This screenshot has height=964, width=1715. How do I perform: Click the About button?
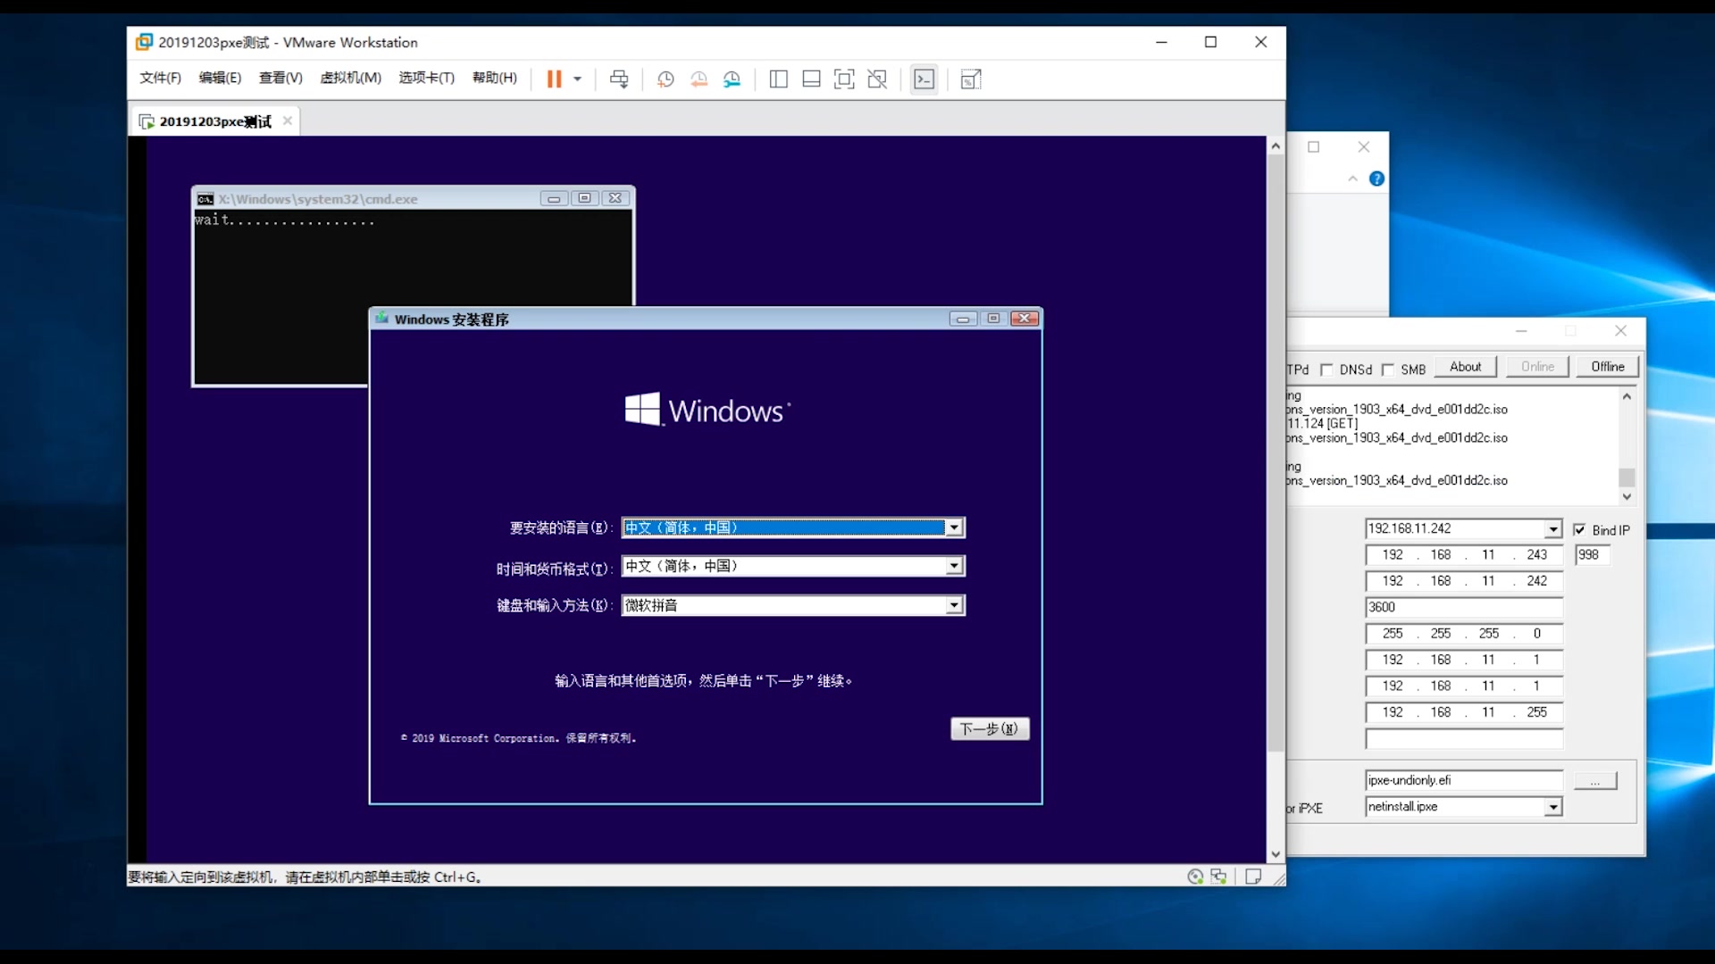pos(1465,367)
